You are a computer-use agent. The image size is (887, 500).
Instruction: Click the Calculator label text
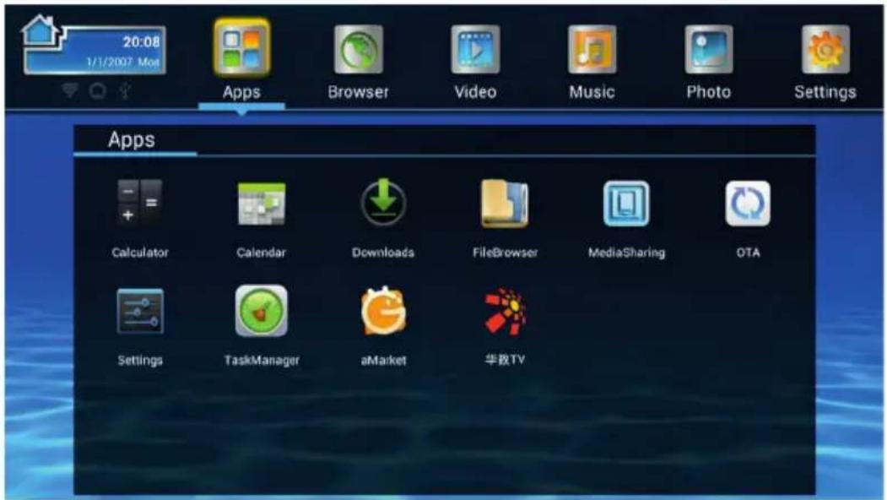[x=140, y=253]
